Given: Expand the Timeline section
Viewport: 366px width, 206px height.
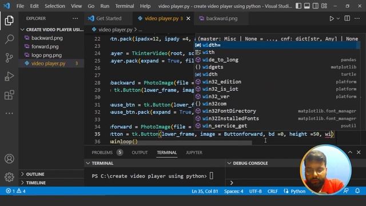Looking at the screenshot, I should (x=51, y=183).
